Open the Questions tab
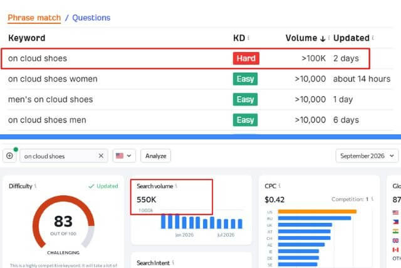This screenshot has height=268, width=401. (x=91, y=18)
